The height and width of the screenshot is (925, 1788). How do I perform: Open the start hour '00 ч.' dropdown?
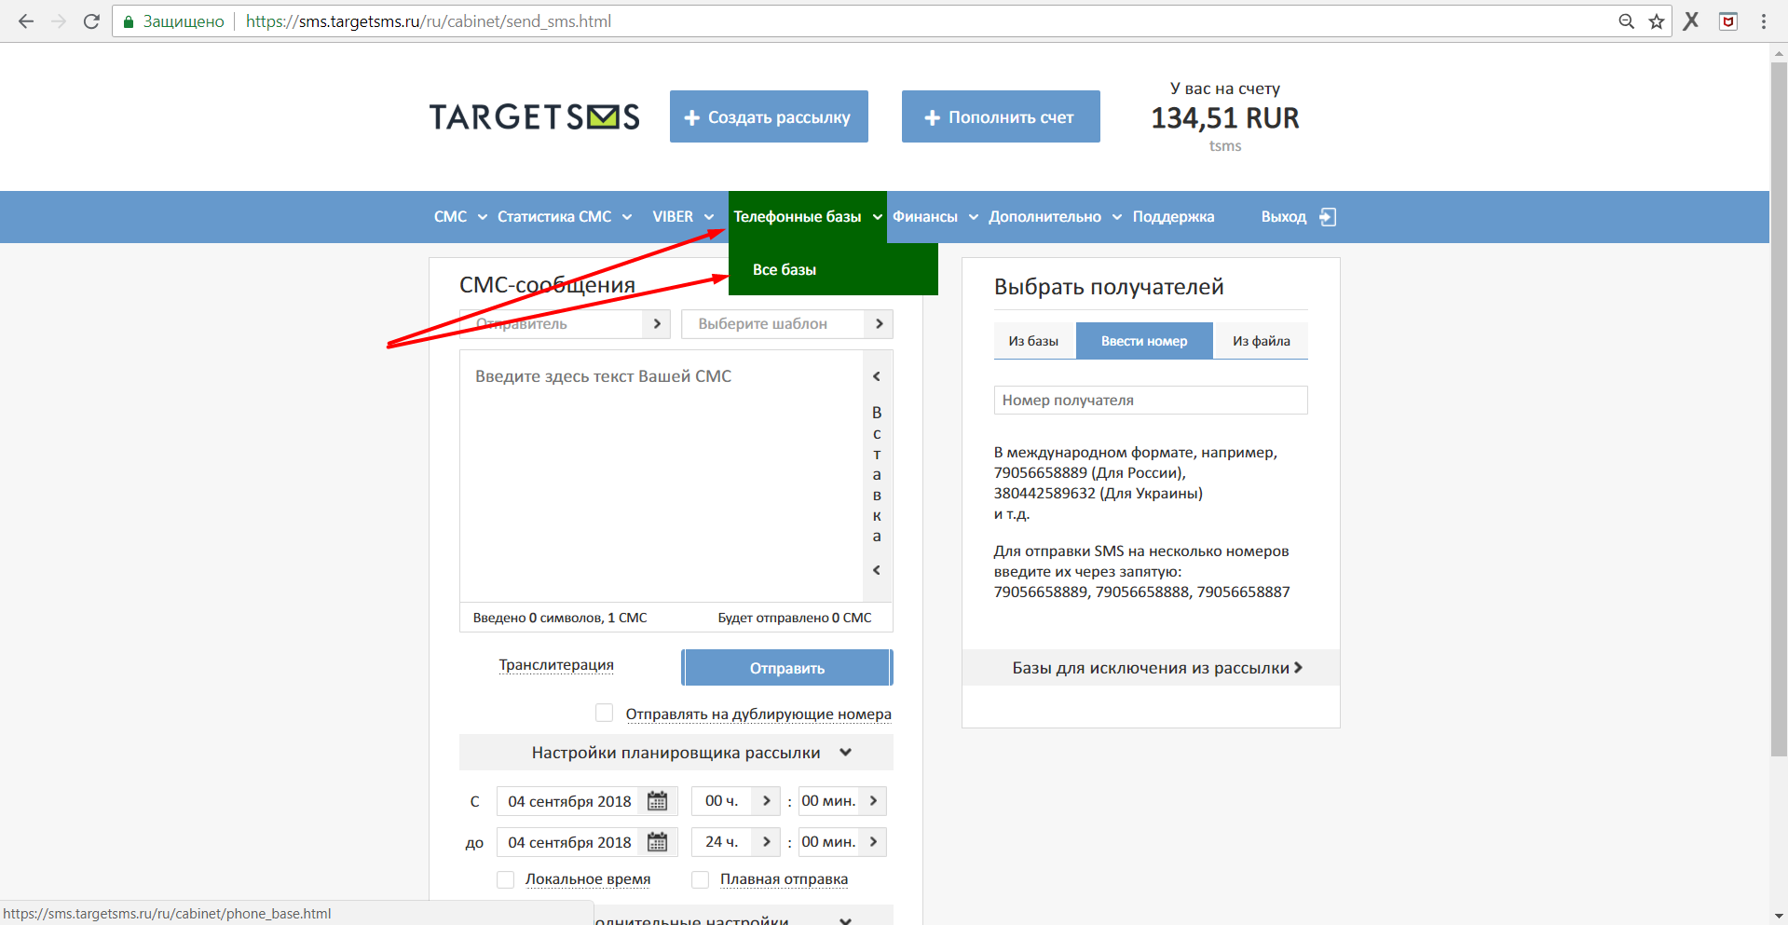(x=736, y=801)
